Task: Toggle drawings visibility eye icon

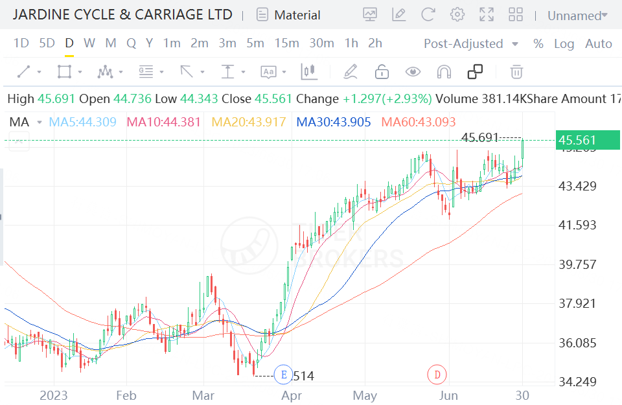Action: pyautogui.click(x=413, y=72)
